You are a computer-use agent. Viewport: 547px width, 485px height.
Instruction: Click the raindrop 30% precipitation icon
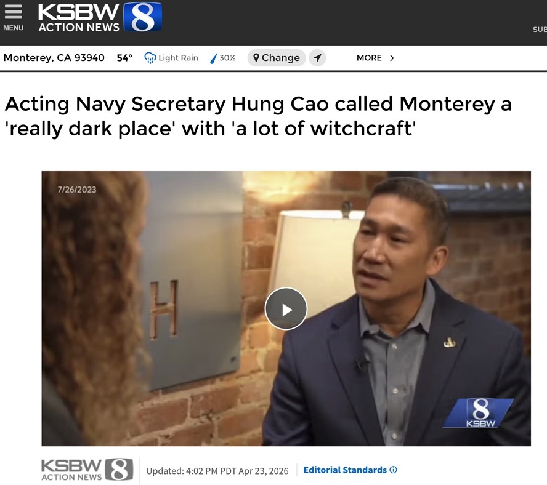tap(214, 58)
